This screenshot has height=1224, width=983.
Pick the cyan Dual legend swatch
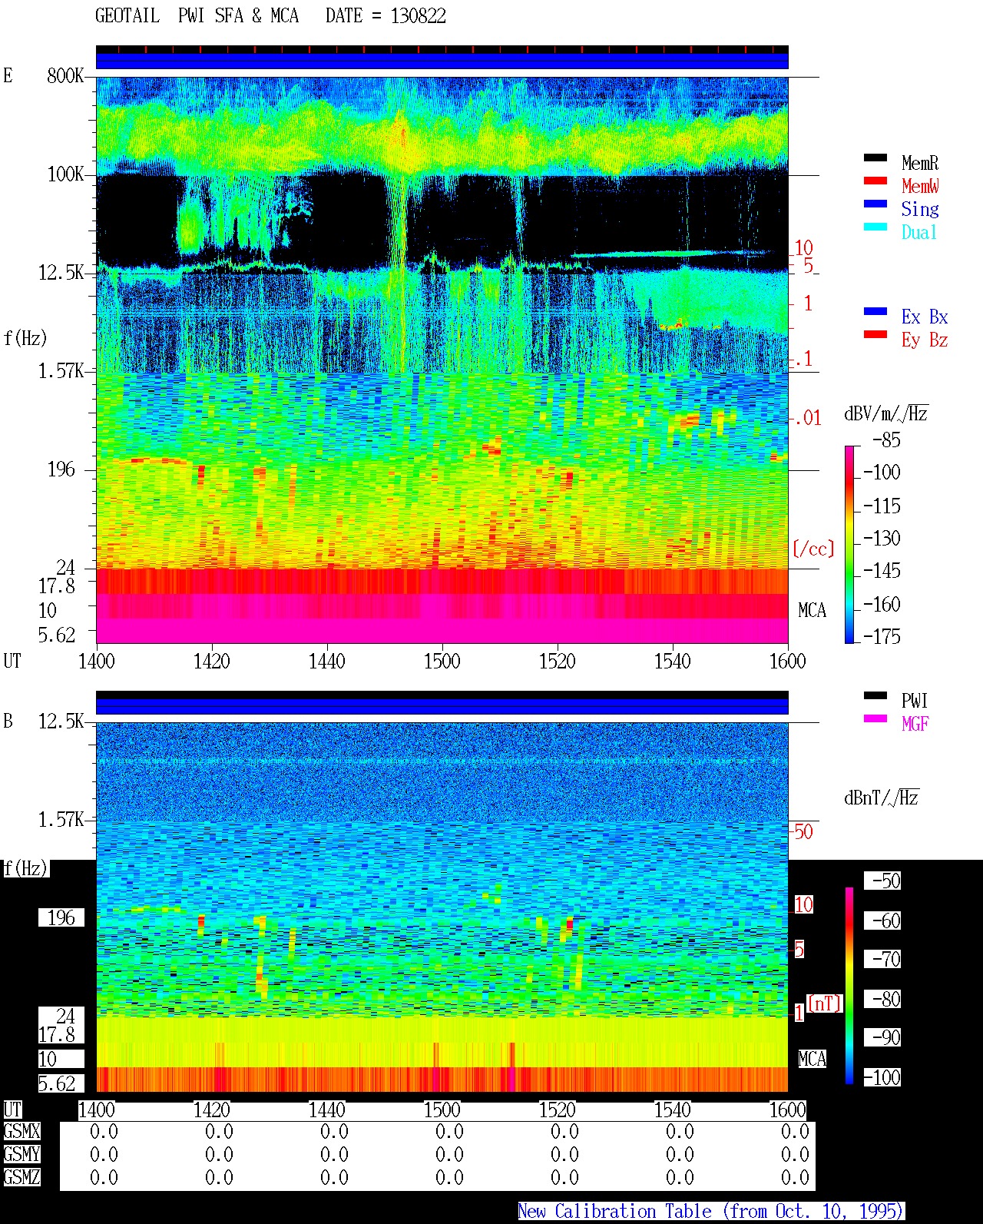click(875, 227)
